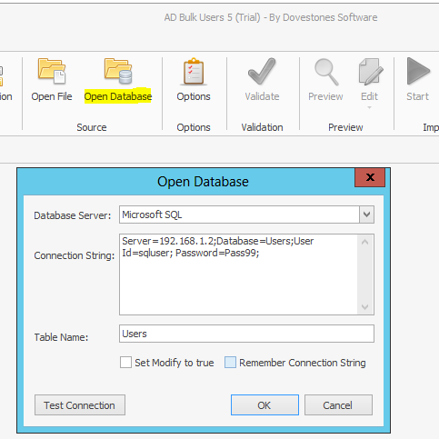Click the Start play icon
The height and width of the screenshot is (439, 439).
coord(418,71)
